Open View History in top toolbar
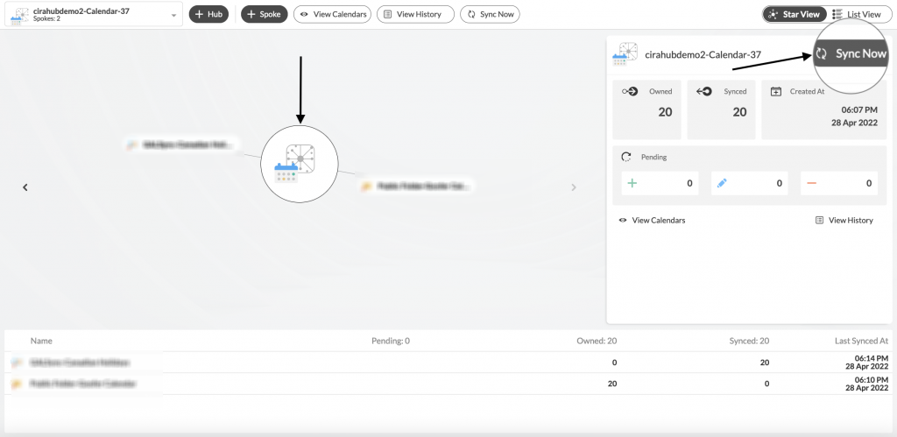The width and height of the screenshot is (897, 437). coord(415,14)
